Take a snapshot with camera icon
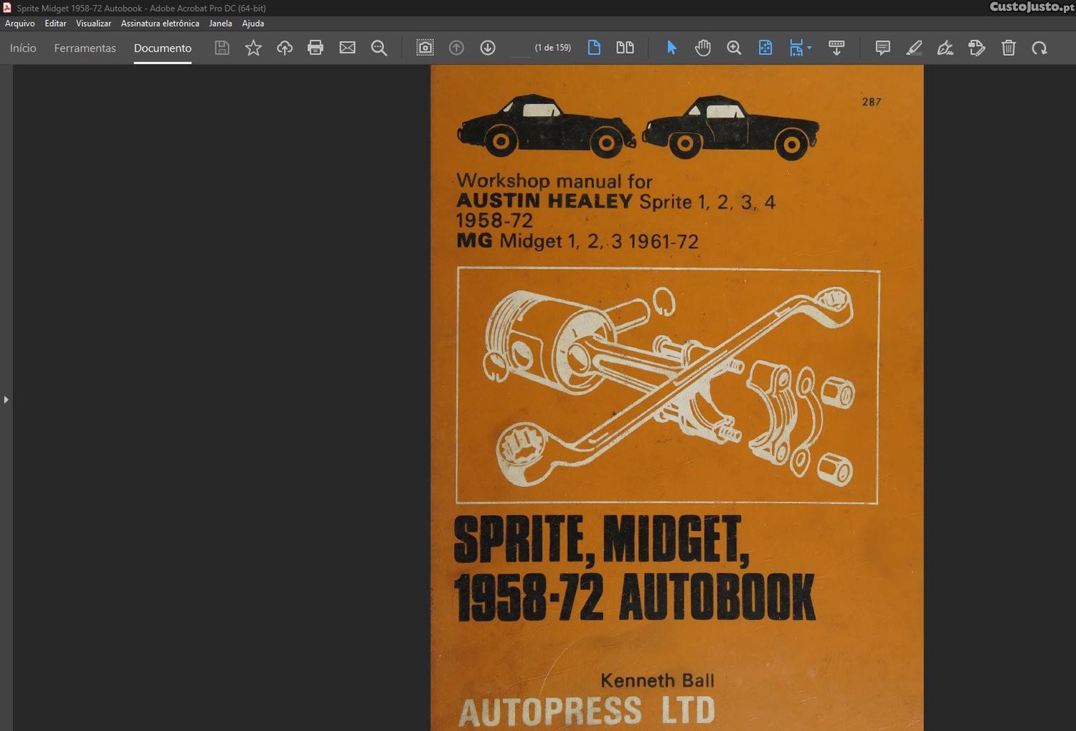The image size is (1076, 731). coord(425,48)
